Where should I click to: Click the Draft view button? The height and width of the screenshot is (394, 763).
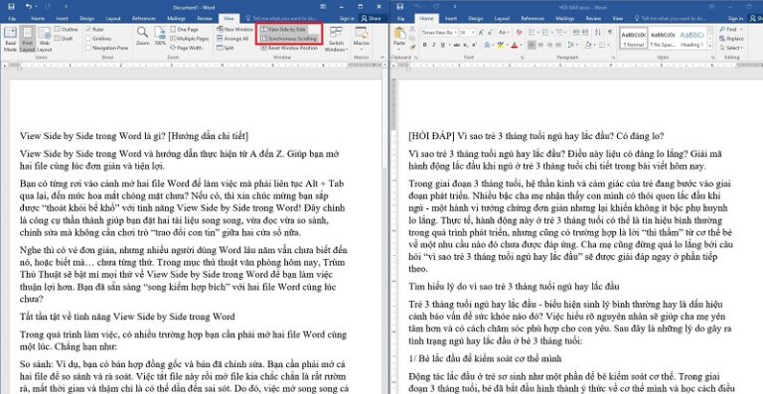[x=64, y=38]
